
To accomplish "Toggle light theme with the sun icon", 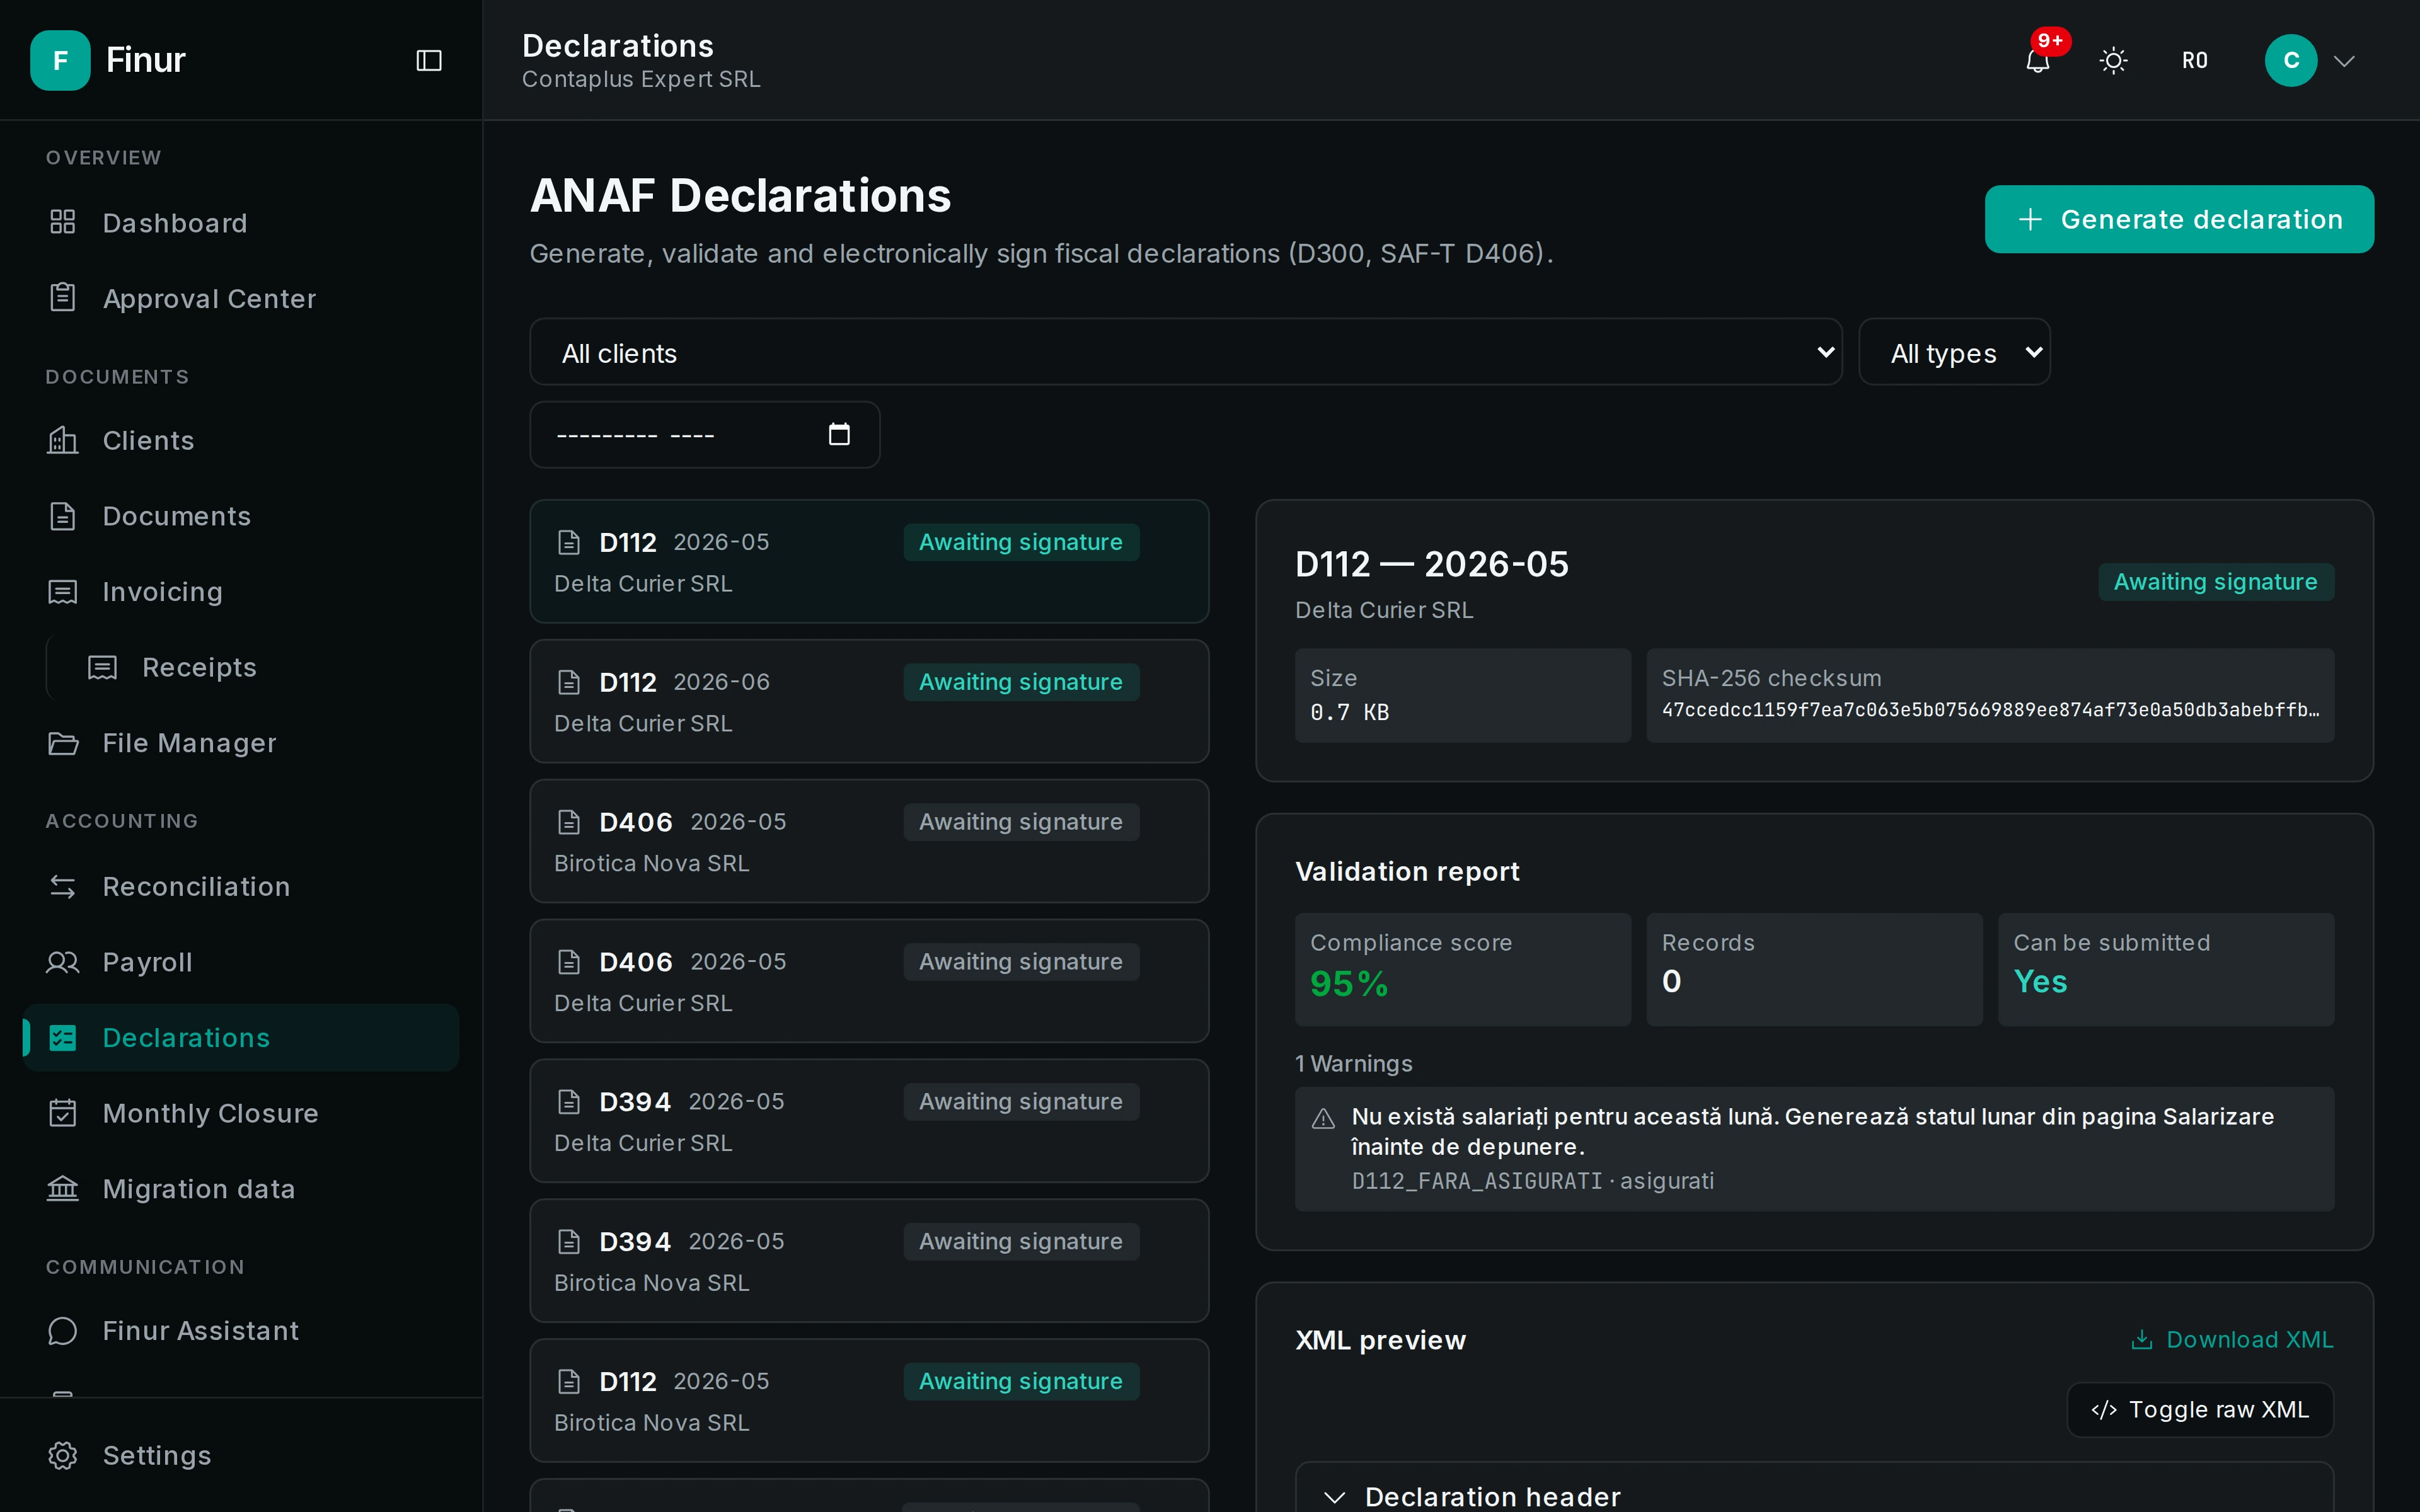I will click(2113, 60).
